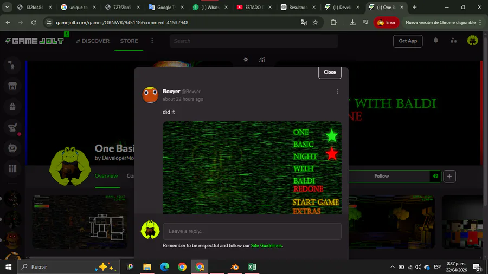
Task: Close the comment popup
Action: [330, 72]
